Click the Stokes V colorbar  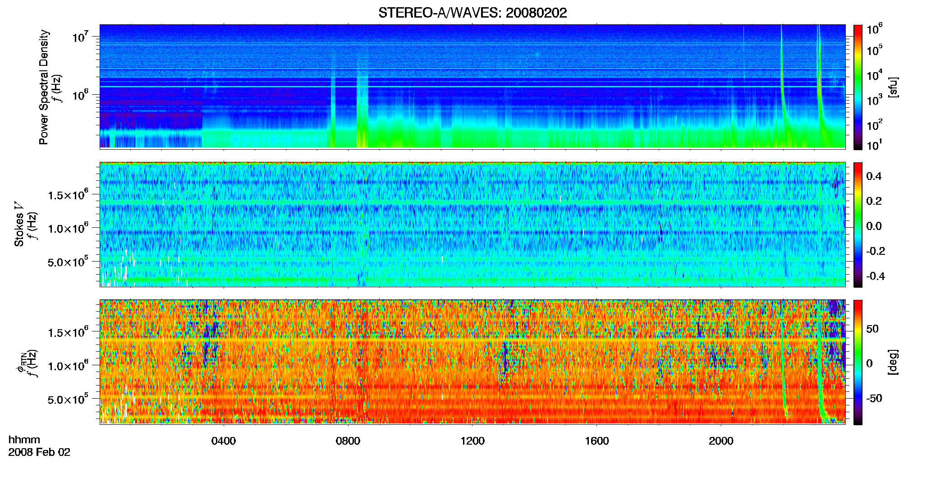click(858, 225)
